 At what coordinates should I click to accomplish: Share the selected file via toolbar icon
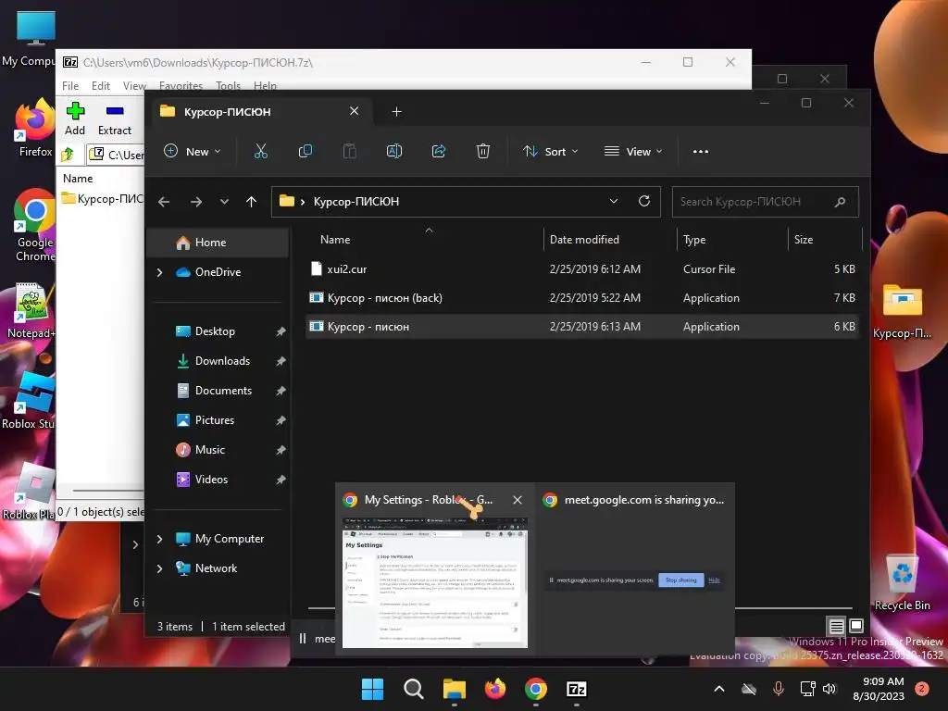coord(439,151)
